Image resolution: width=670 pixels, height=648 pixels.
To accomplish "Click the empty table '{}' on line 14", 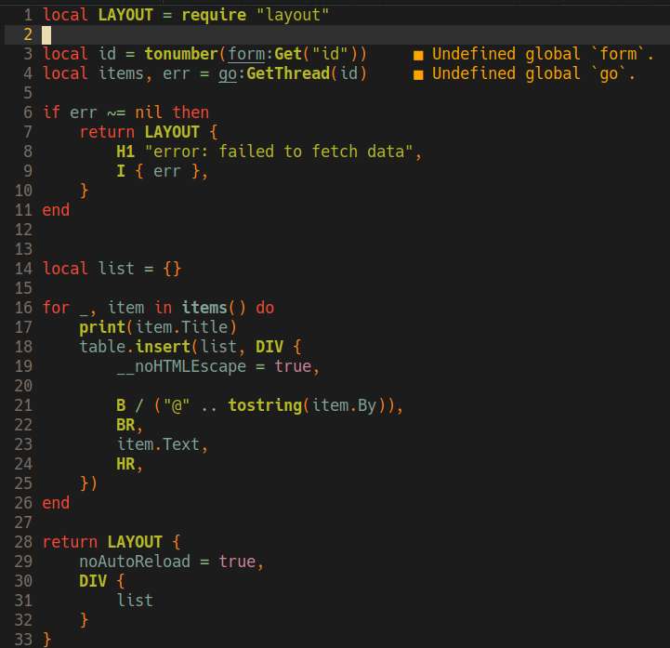I will pyautogui.click(x=172, y=269).
